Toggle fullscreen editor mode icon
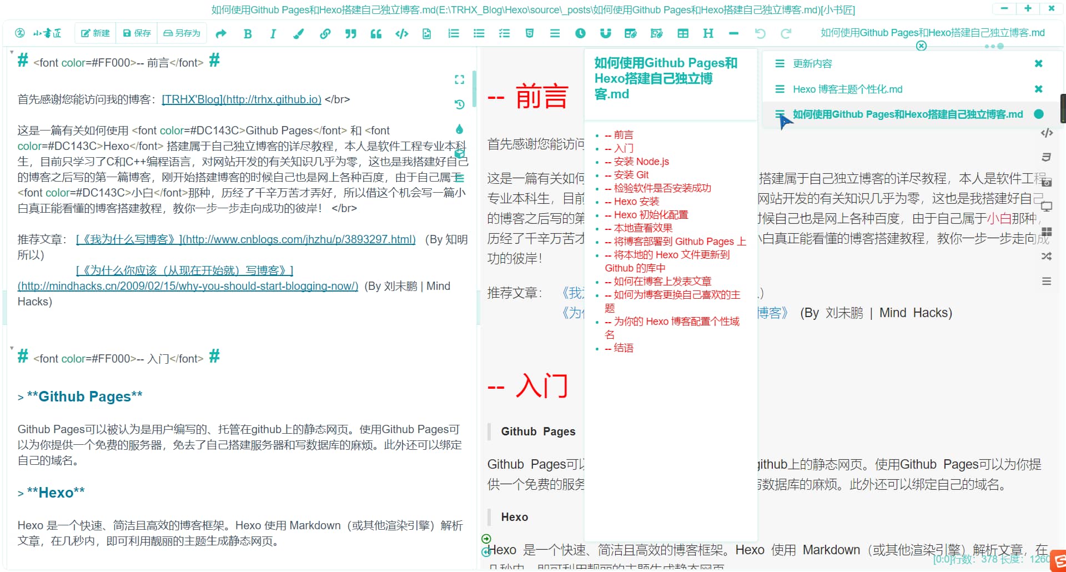Viewport: 1066px width, 572px height. [x=459, y=79]
